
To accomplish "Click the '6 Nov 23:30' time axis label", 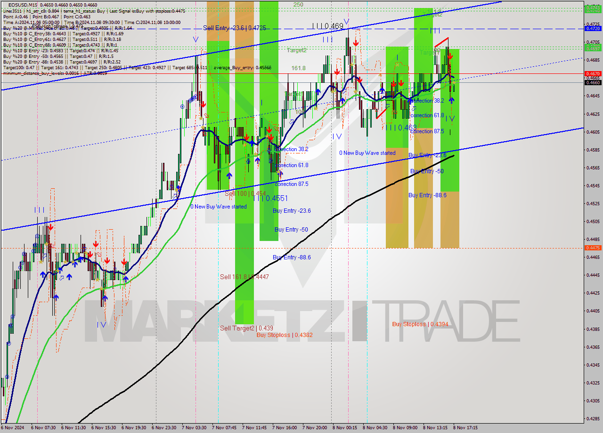I will click(x=164, y=428).
